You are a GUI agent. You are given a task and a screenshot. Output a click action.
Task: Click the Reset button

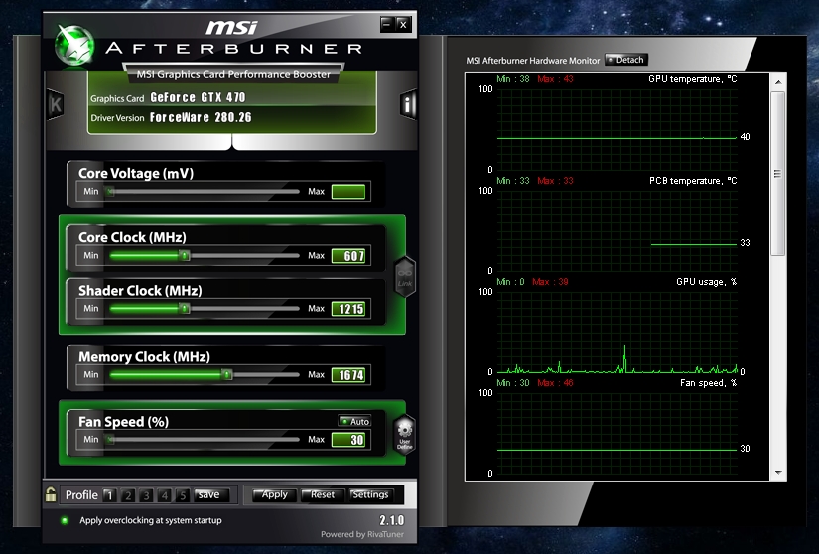pyautogui.click(x=323, y=495)
